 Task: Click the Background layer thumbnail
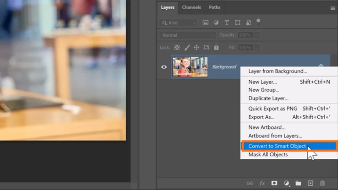click(190, 67)
